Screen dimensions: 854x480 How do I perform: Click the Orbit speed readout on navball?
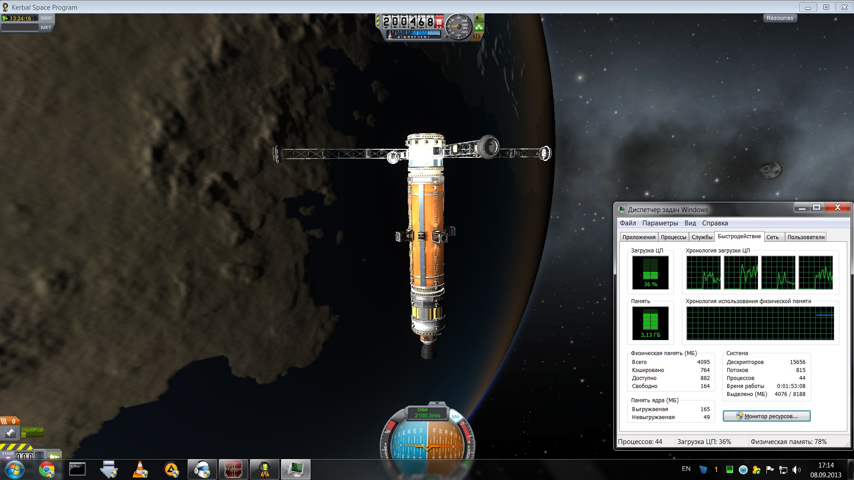pos(427,413)
